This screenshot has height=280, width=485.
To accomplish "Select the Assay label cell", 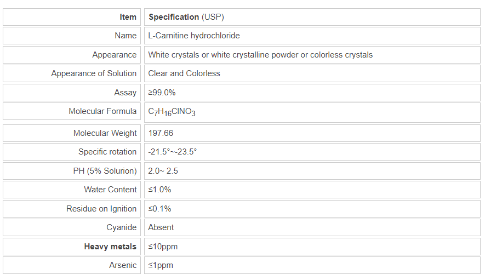I will 125,93.
